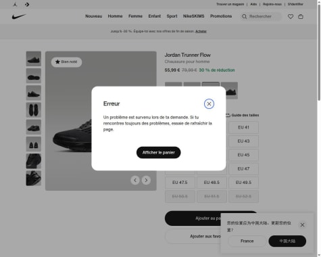Choose size EU 43
The image size is (321, 257).
(x=243, y=141)
